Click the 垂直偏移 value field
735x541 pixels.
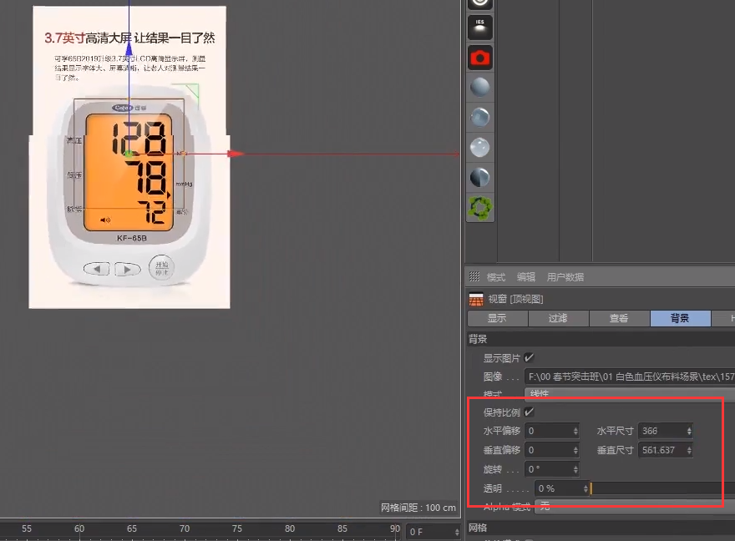548,450
